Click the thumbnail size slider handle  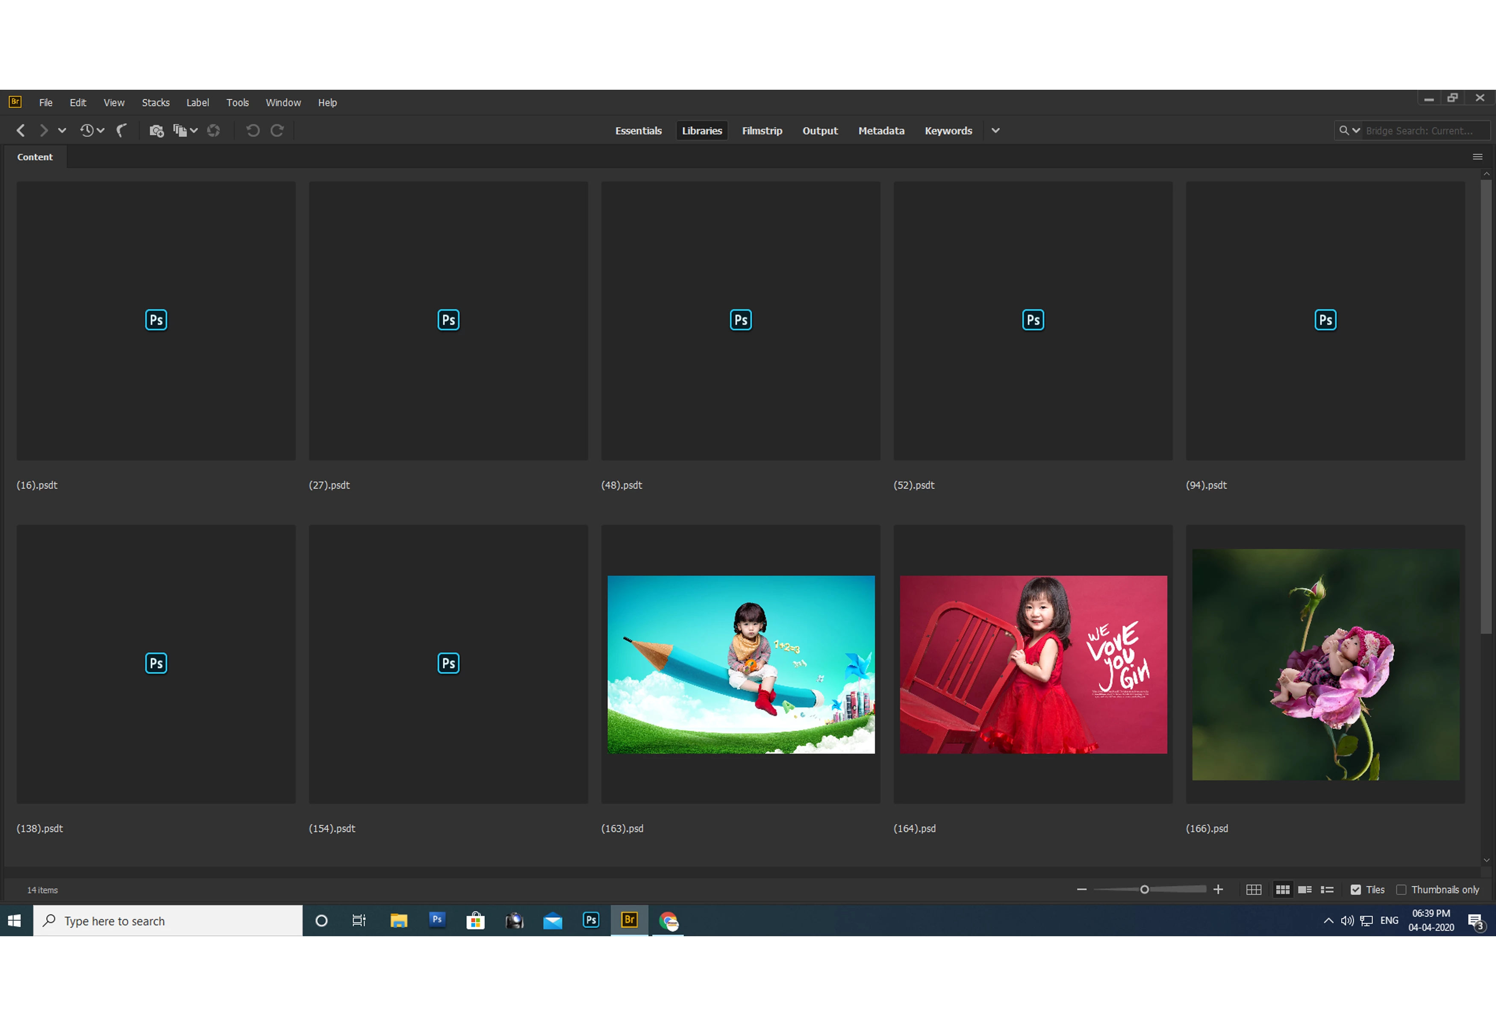[x=1145, y=890]
